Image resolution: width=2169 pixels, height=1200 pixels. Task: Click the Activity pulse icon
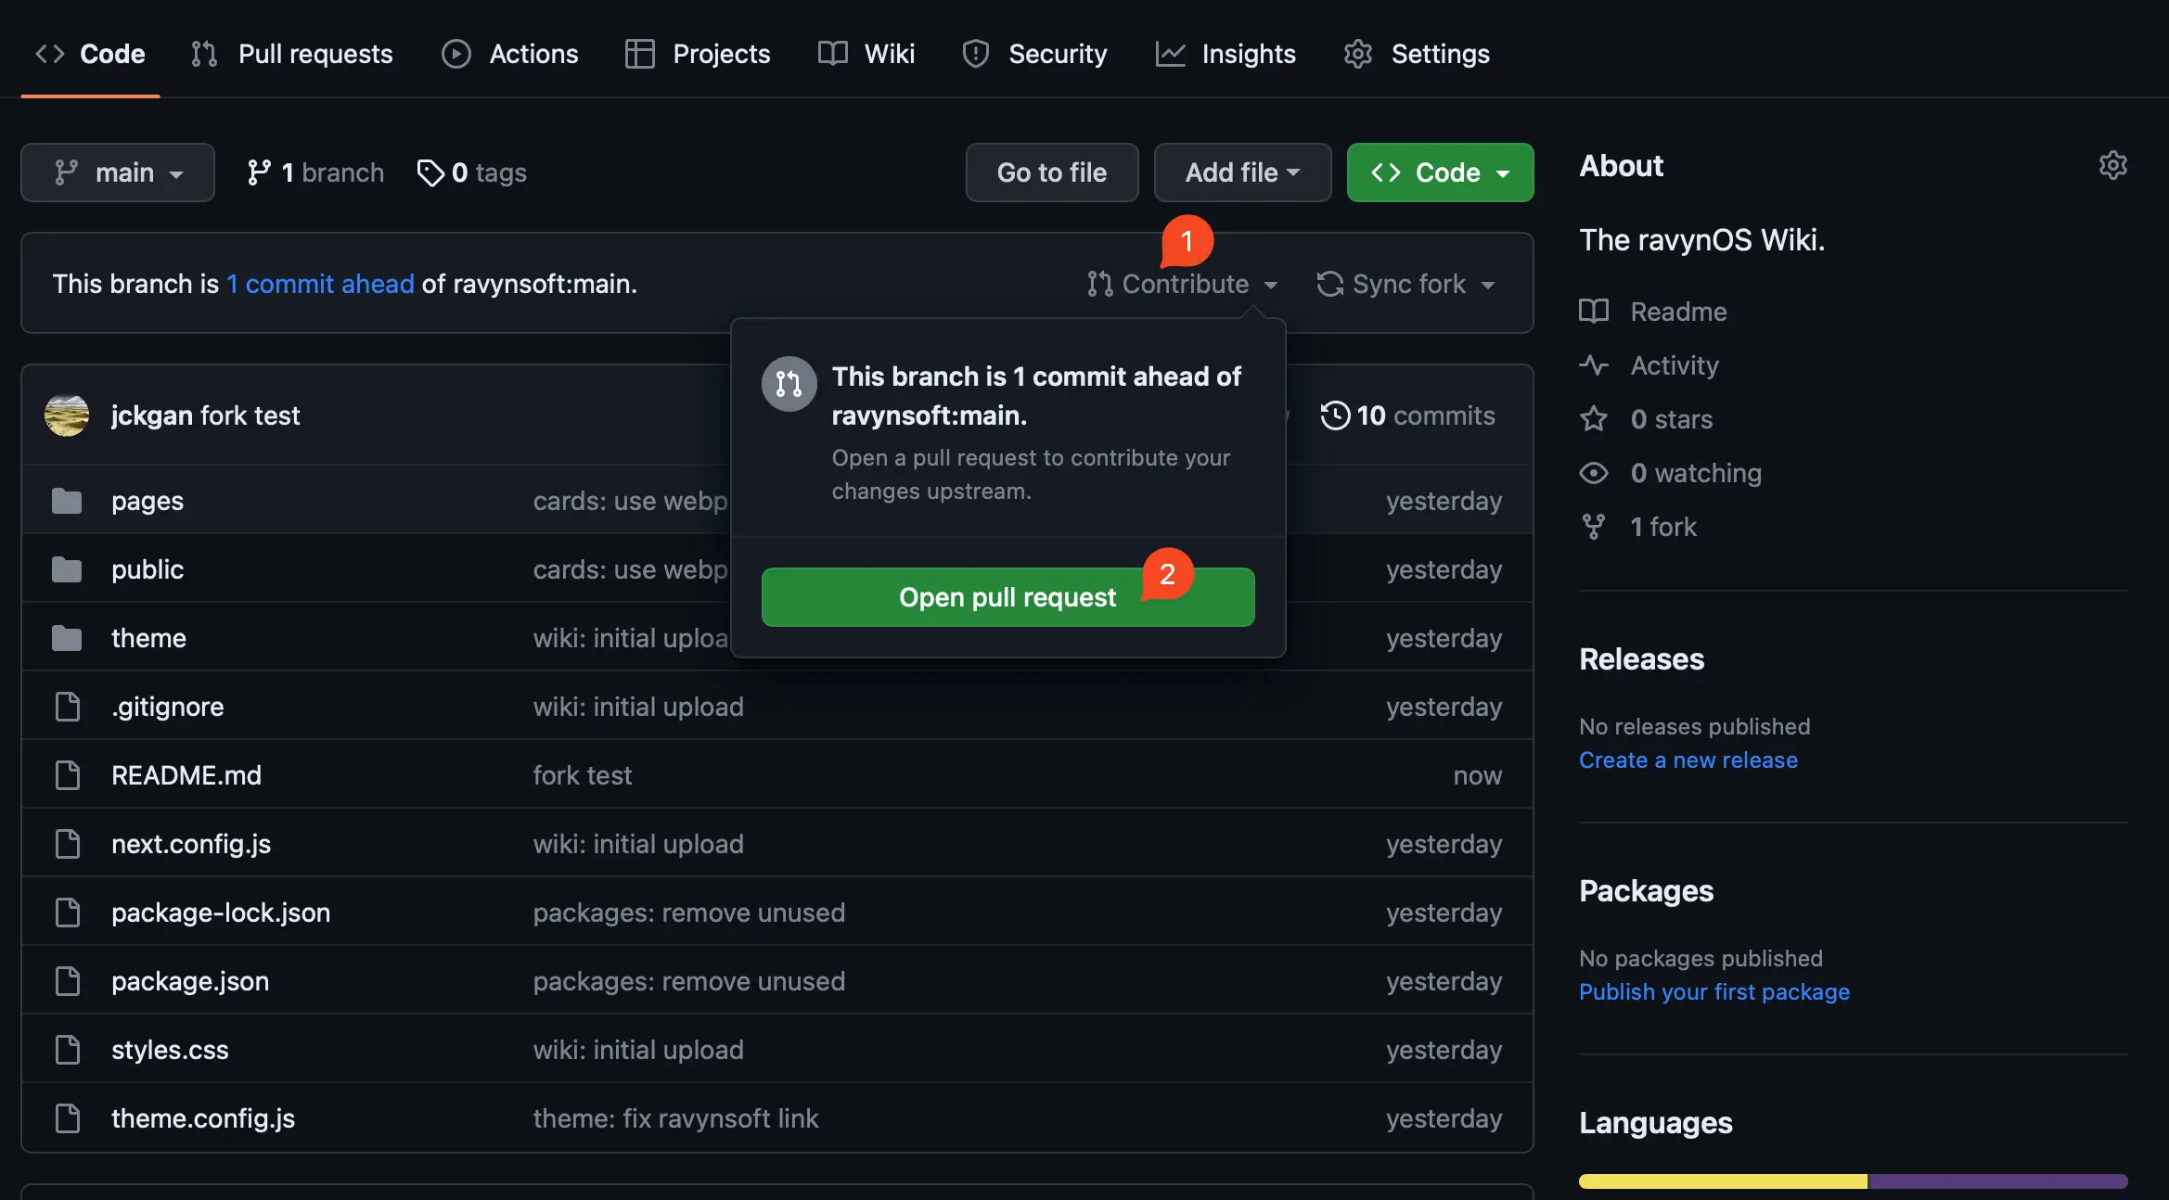[1594, 365]
